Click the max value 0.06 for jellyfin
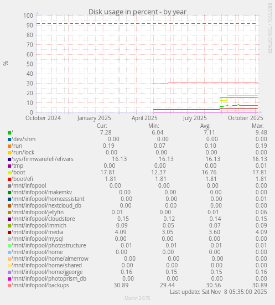Screen dimensions: 275x305 pos(261,212)
